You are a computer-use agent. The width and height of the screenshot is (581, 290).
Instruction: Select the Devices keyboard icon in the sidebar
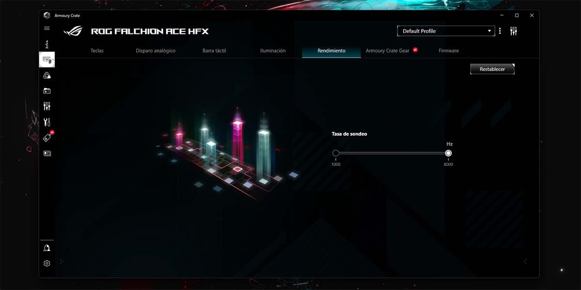[47, 59]
